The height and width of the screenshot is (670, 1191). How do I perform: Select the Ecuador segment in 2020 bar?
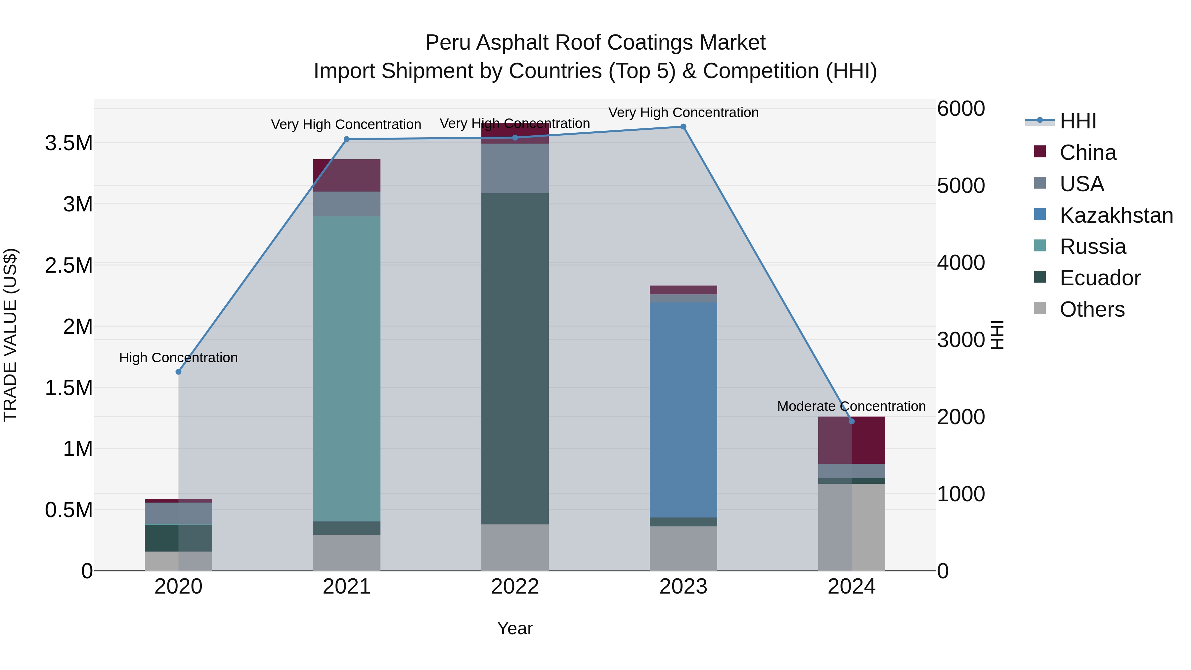tap(178, 538)
